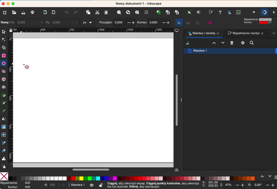This screenshot has height=189, width=277.
Task: Click the Rx radius input field
Action: point(26,22)
